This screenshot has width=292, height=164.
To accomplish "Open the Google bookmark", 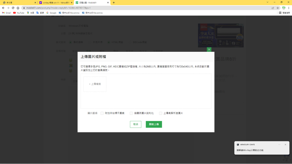I will click(51, 13).
